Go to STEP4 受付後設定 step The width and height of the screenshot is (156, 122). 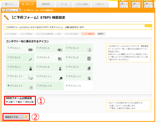coord(71,34)
